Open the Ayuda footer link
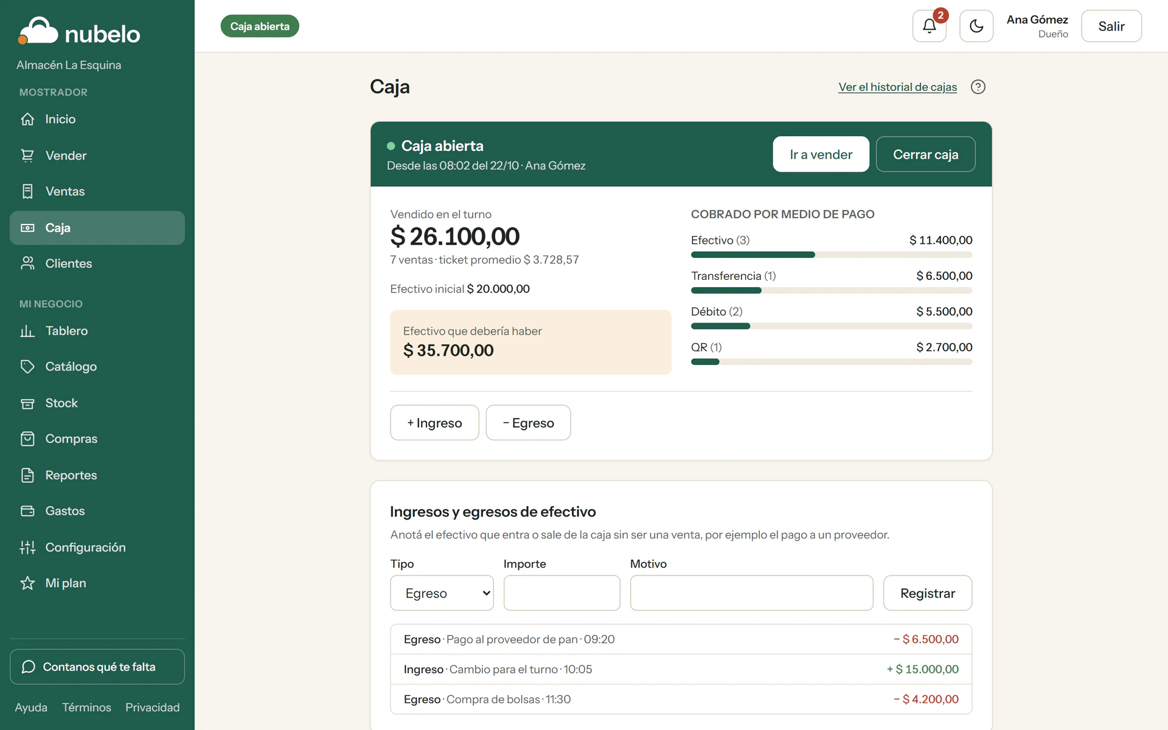The image size is (1168, 730). [x=31, y=707]
